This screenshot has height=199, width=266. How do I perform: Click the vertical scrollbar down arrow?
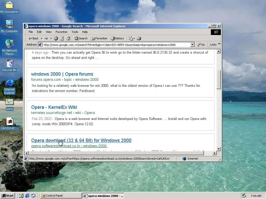[219, 149]
